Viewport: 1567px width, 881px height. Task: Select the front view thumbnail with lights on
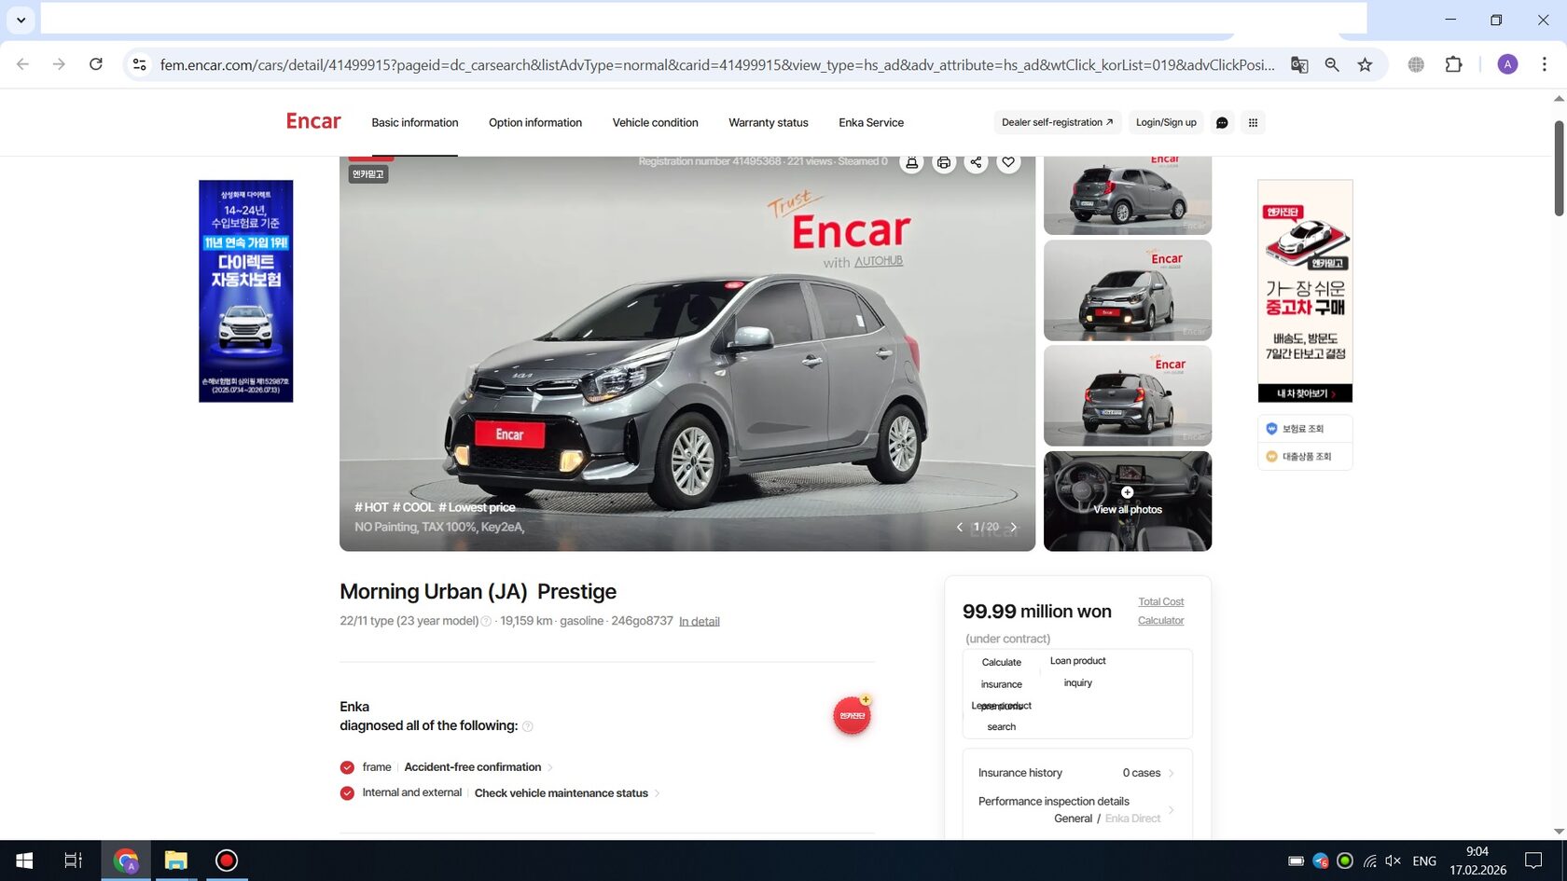click(x=1128, y=290)
